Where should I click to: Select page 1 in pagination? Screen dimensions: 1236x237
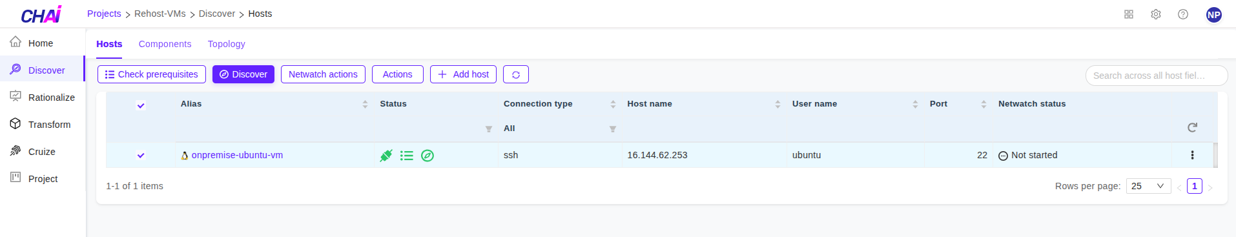click(x=1195, y=186)
